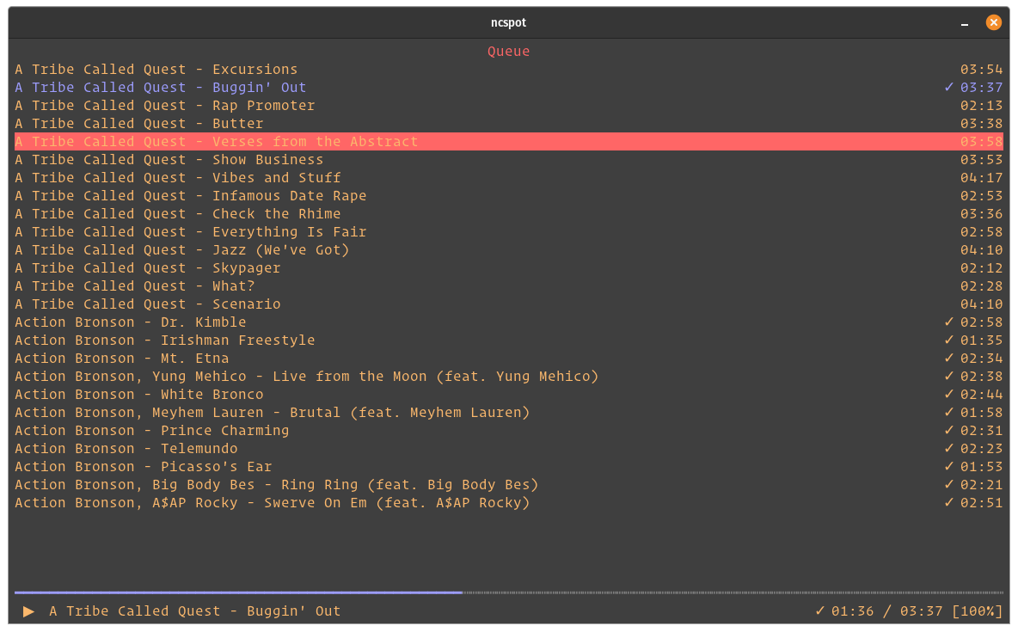The height and width of the screenshot is (632, 1018).
Task: Click saved checkmark on Picasso's Ear row
Action: point(949,466)
